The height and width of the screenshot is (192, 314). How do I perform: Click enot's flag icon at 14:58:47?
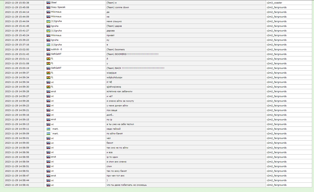[48, 176]
